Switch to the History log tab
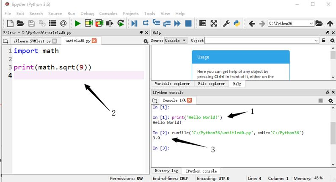This screenshot has width=336, height=182. (x=166, y=171)
